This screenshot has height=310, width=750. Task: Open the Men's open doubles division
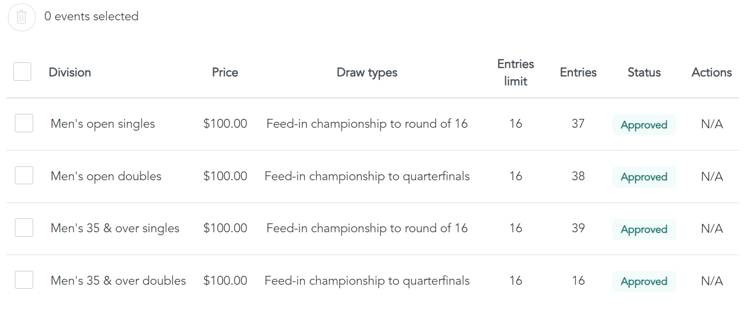click(106, 176)
